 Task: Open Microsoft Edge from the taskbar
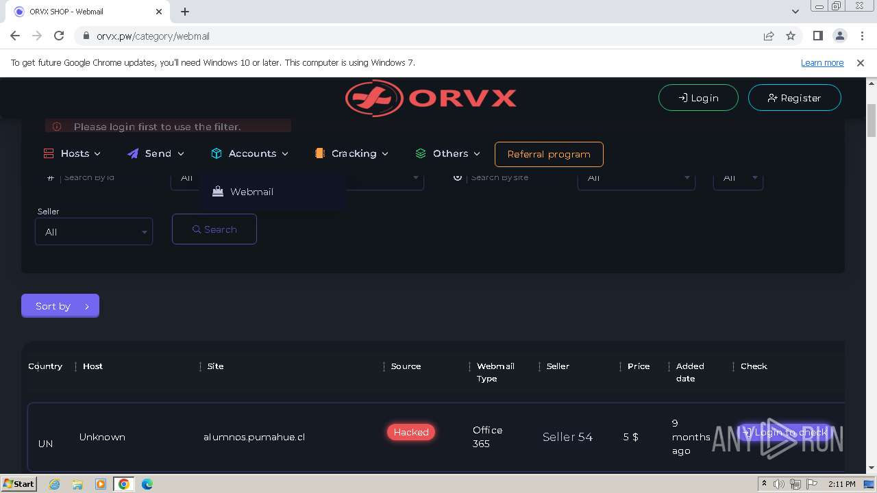click(x=147, y=484)
